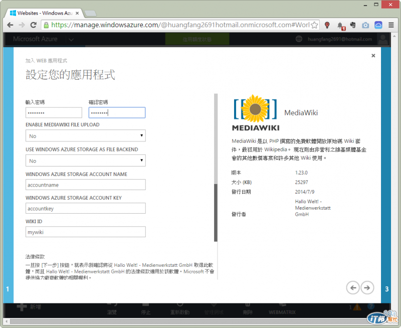Click the Storage Account Key field
This screenshot has height=328, width=401.
86,208
